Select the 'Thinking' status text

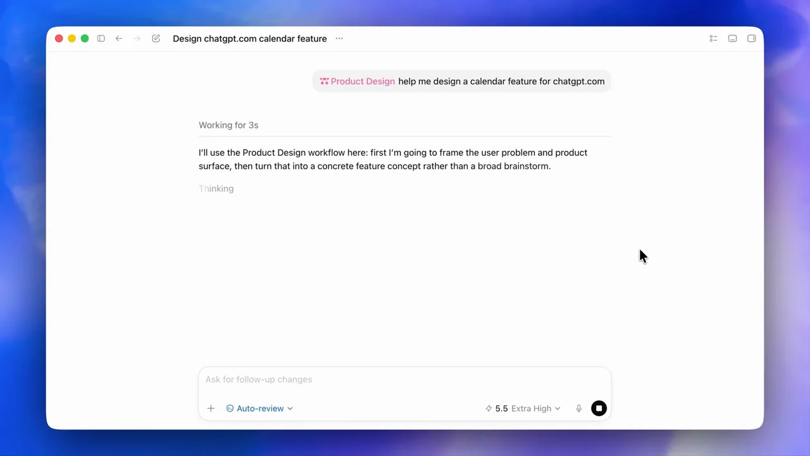coord(216,189)
